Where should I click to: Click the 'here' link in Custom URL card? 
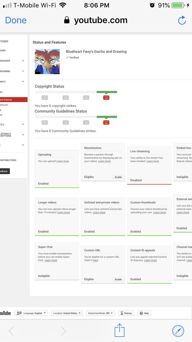pos(96,260)
